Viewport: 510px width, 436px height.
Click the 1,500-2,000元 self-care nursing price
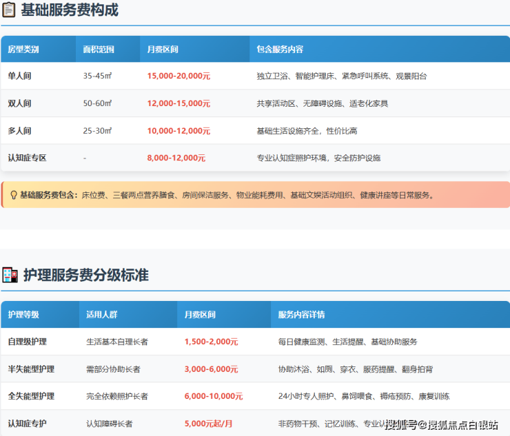211,342
